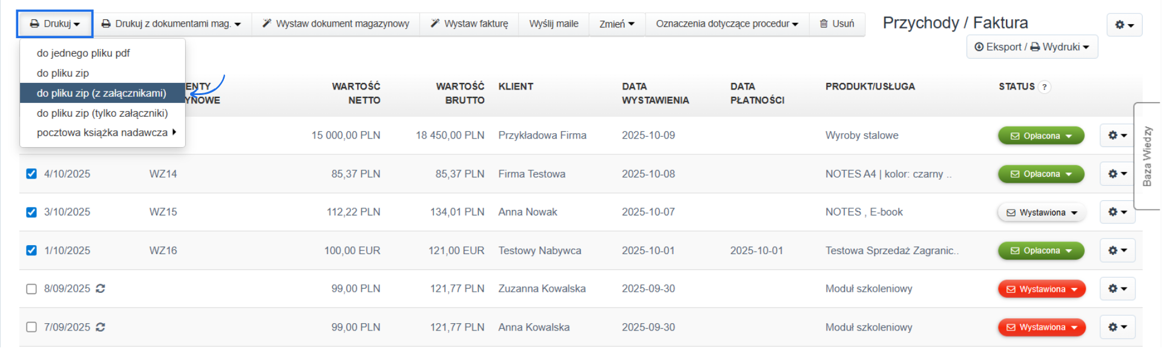Select 'do pliku zip (z załącznikami)' option
Viewport: 1162px width, 351px height.
(102, 93)
